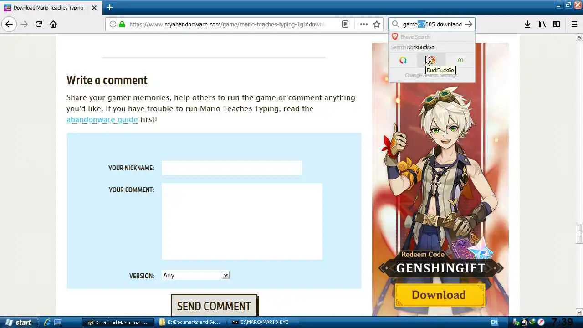Open the browser home page
Screen dimensions: 583x328
[53, 24]
